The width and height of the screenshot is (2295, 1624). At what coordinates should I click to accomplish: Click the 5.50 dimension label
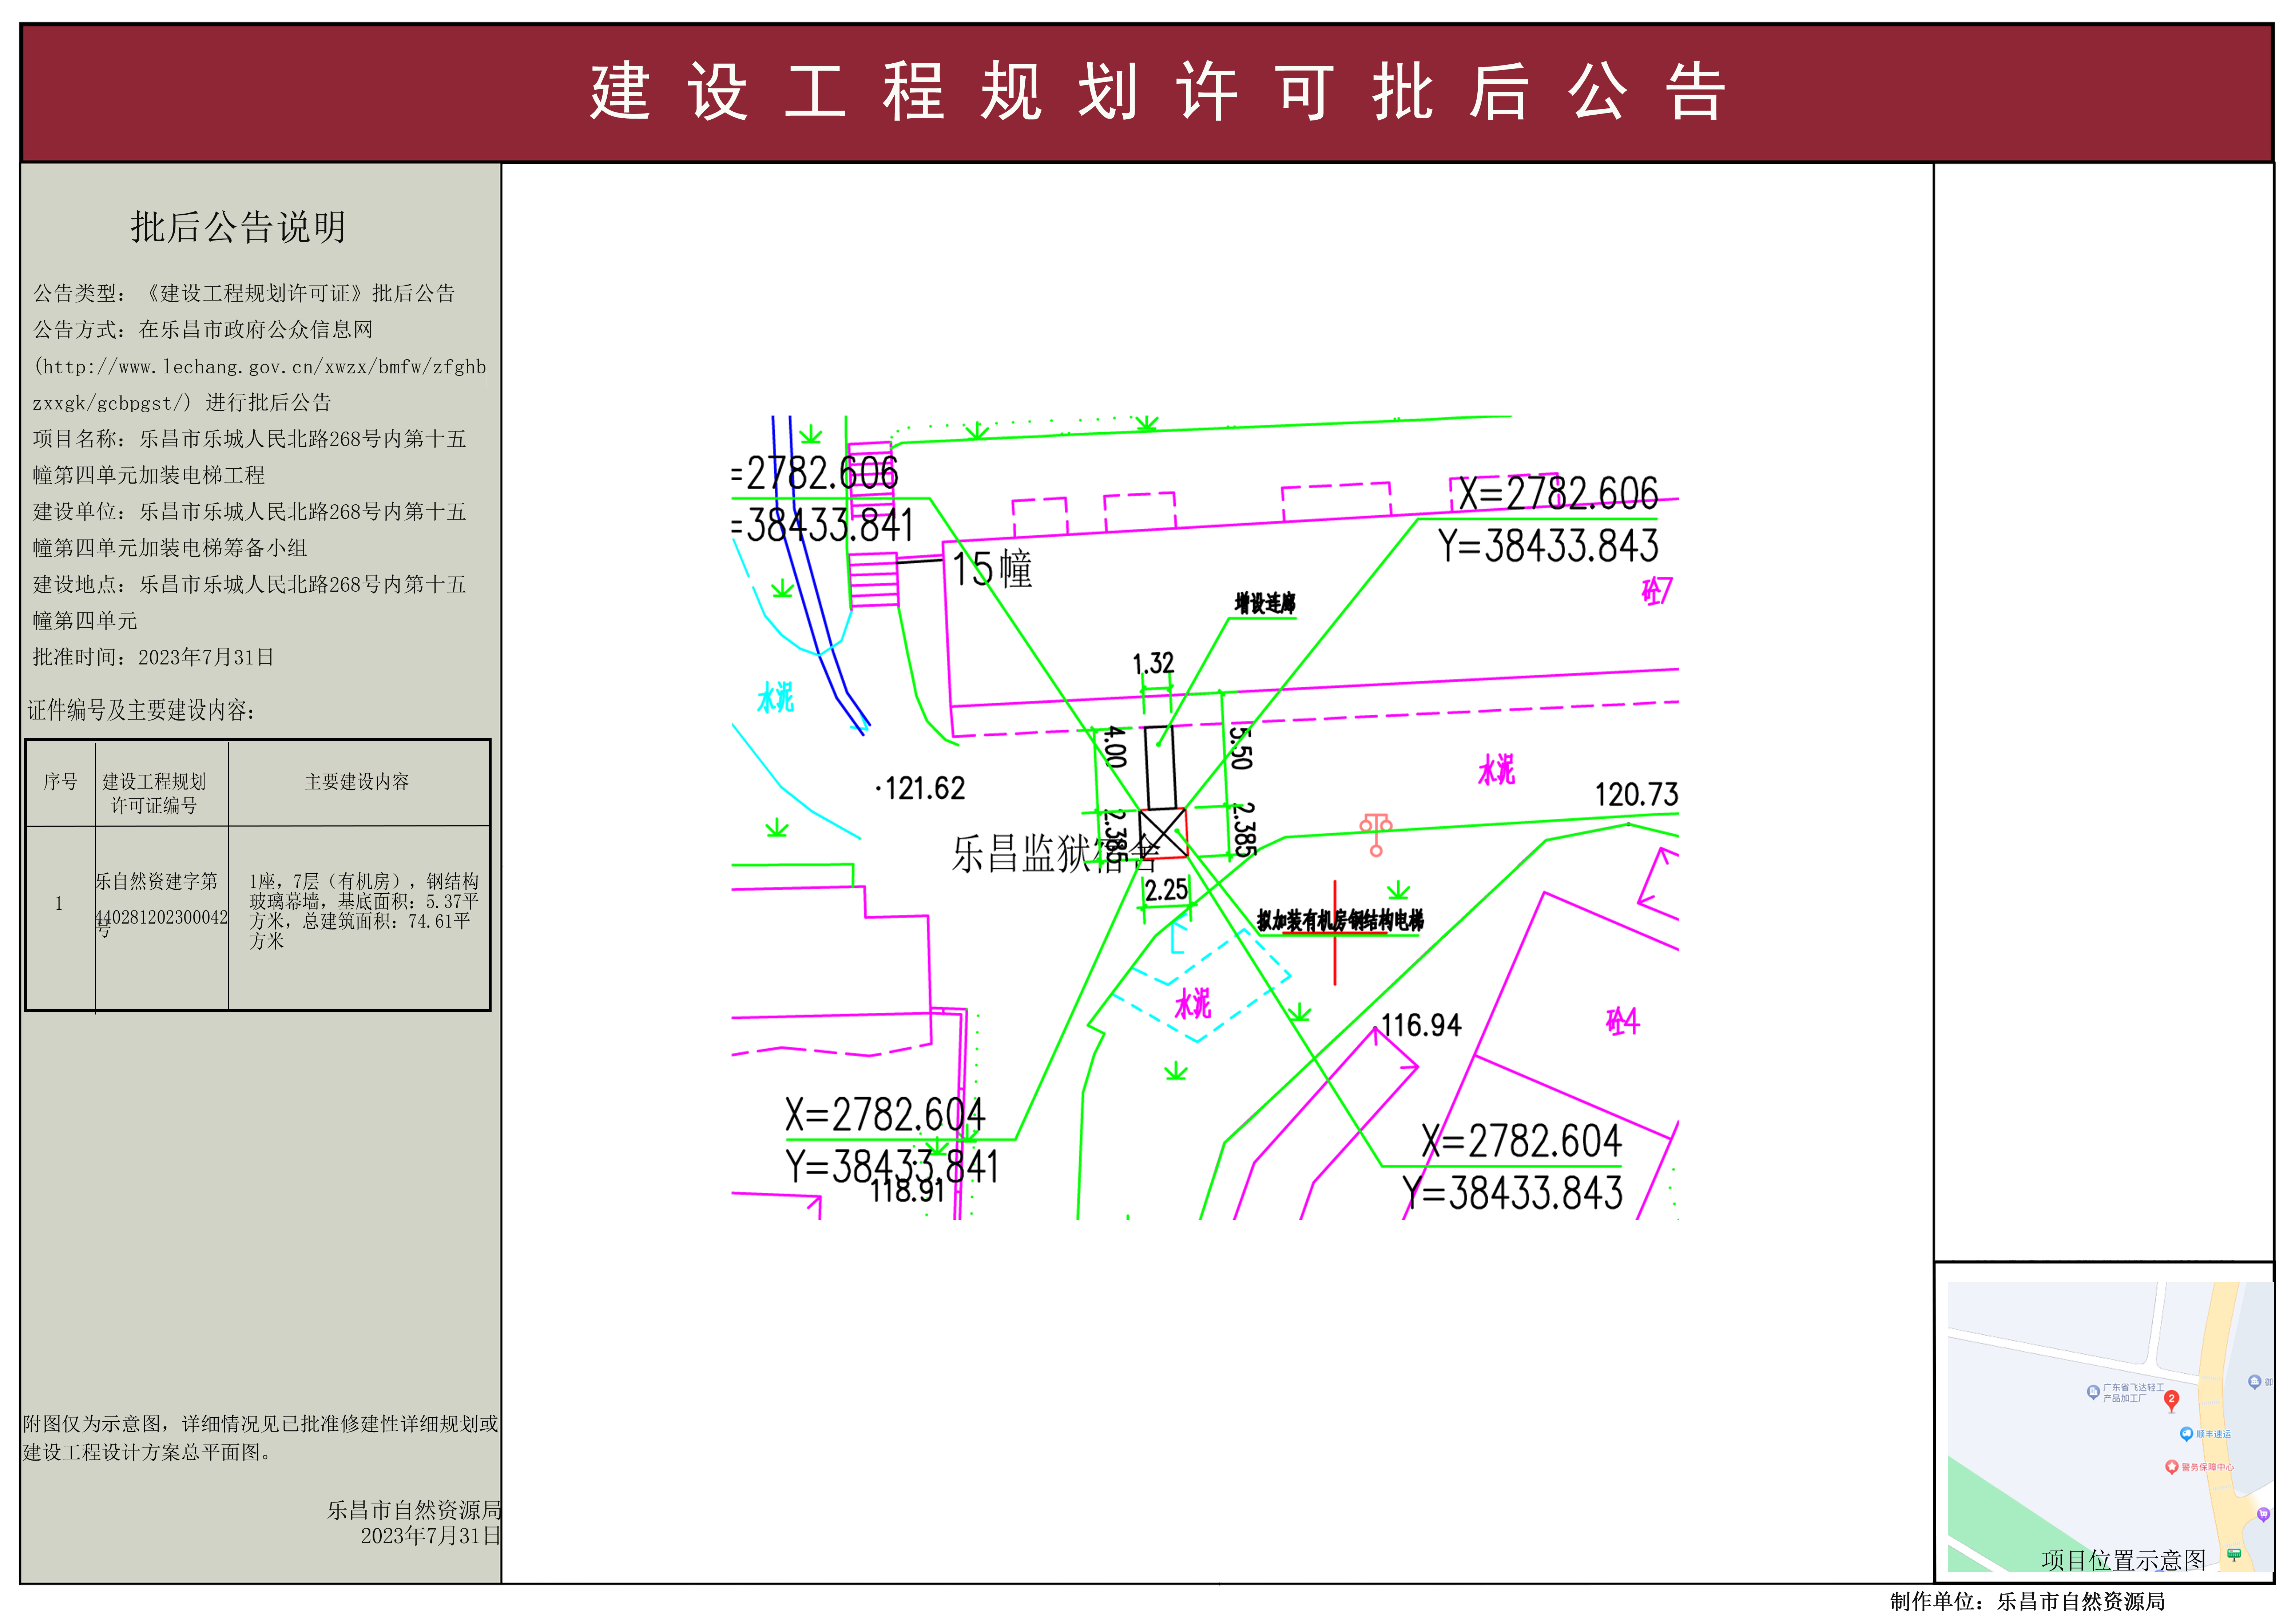(1240, 748)
